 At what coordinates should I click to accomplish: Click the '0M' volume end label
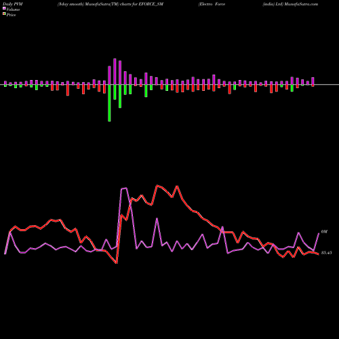point(324,232)
